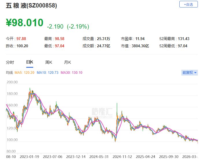
Task: Click the 180.00 y-axis label
Action: tap(12, 94)
